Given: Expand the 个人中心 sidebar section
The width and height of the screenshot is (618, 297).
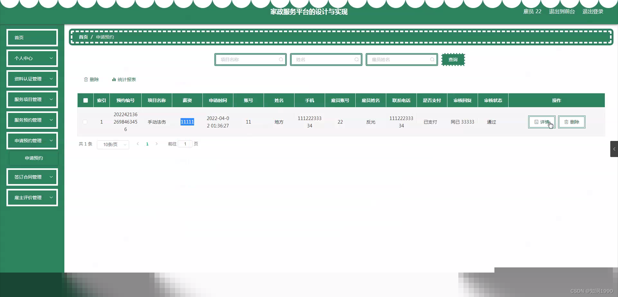Looking at the screenshot, I should coord(32,58).
